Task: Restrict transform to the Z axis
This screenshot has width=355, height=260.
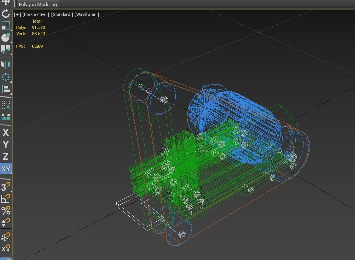Action: pyautogui.click(x=5, y=156)
